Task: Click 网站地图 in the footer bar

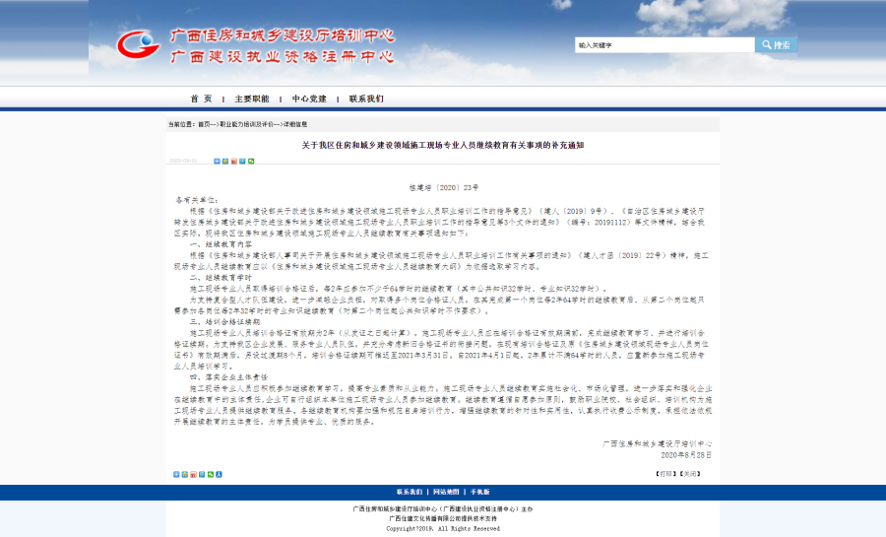Action: click(x=446, y=492)
